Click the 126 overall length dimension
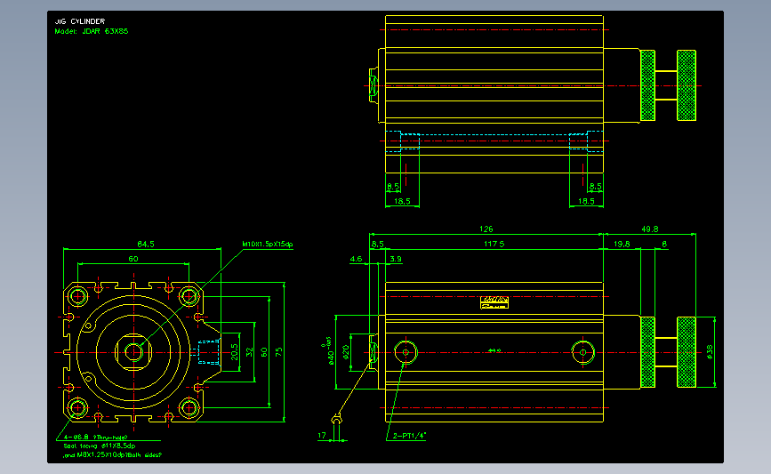The image size is (771, 474). tap(486, 229)
